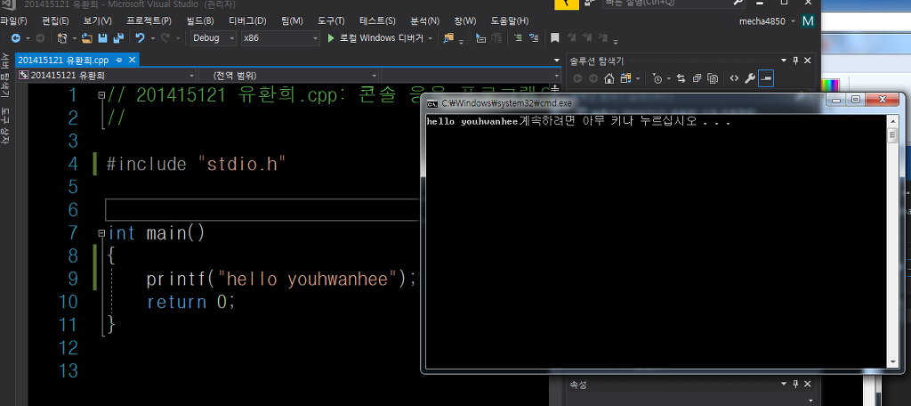This screenshot has height=406, width=911.
Task: Open the 빌드(B) menu
Action: 200,21
